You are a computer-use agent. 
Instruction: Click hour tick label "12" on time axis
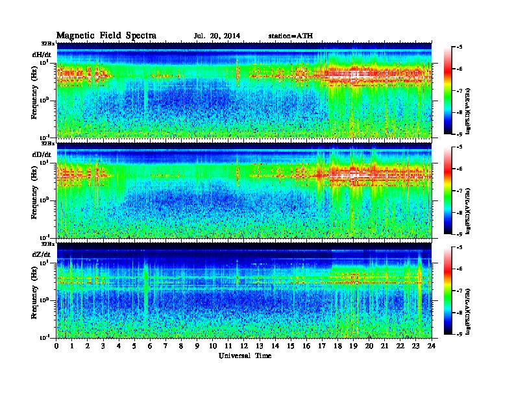[244, 346]
